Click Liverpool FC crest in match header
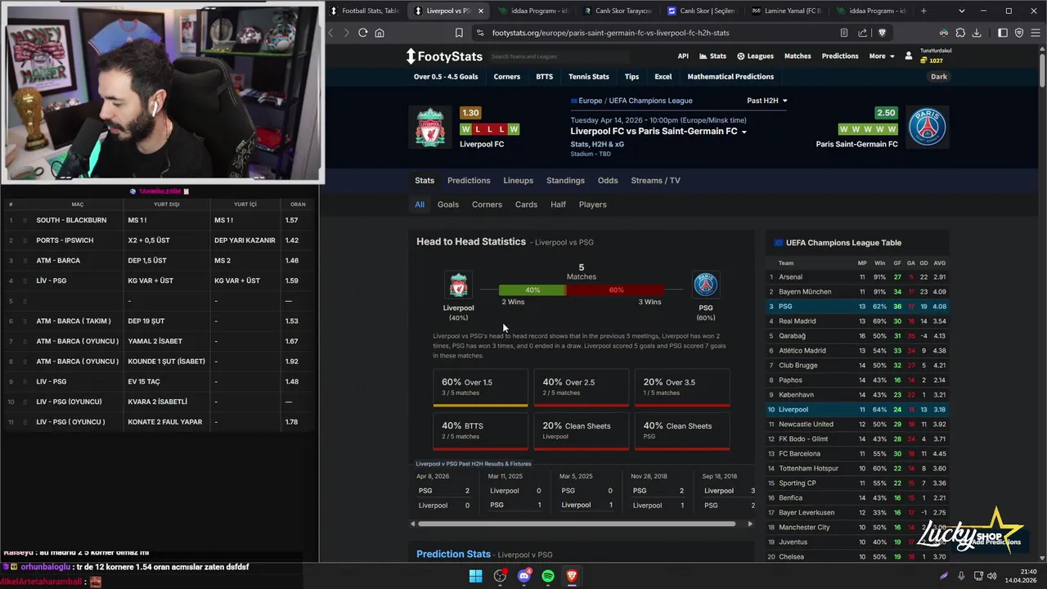 [430, 128]
